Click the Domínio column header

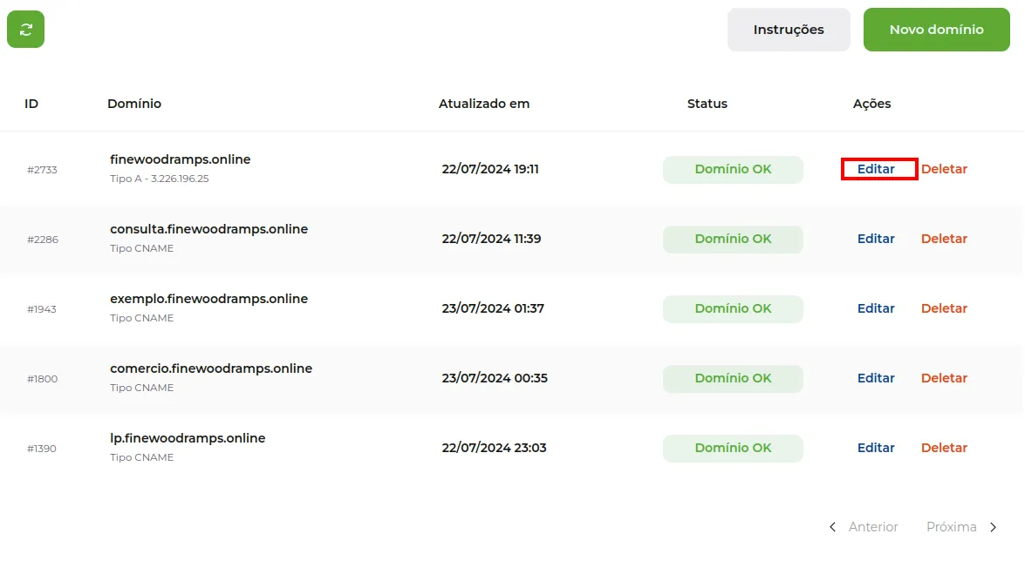click(134, 104)
